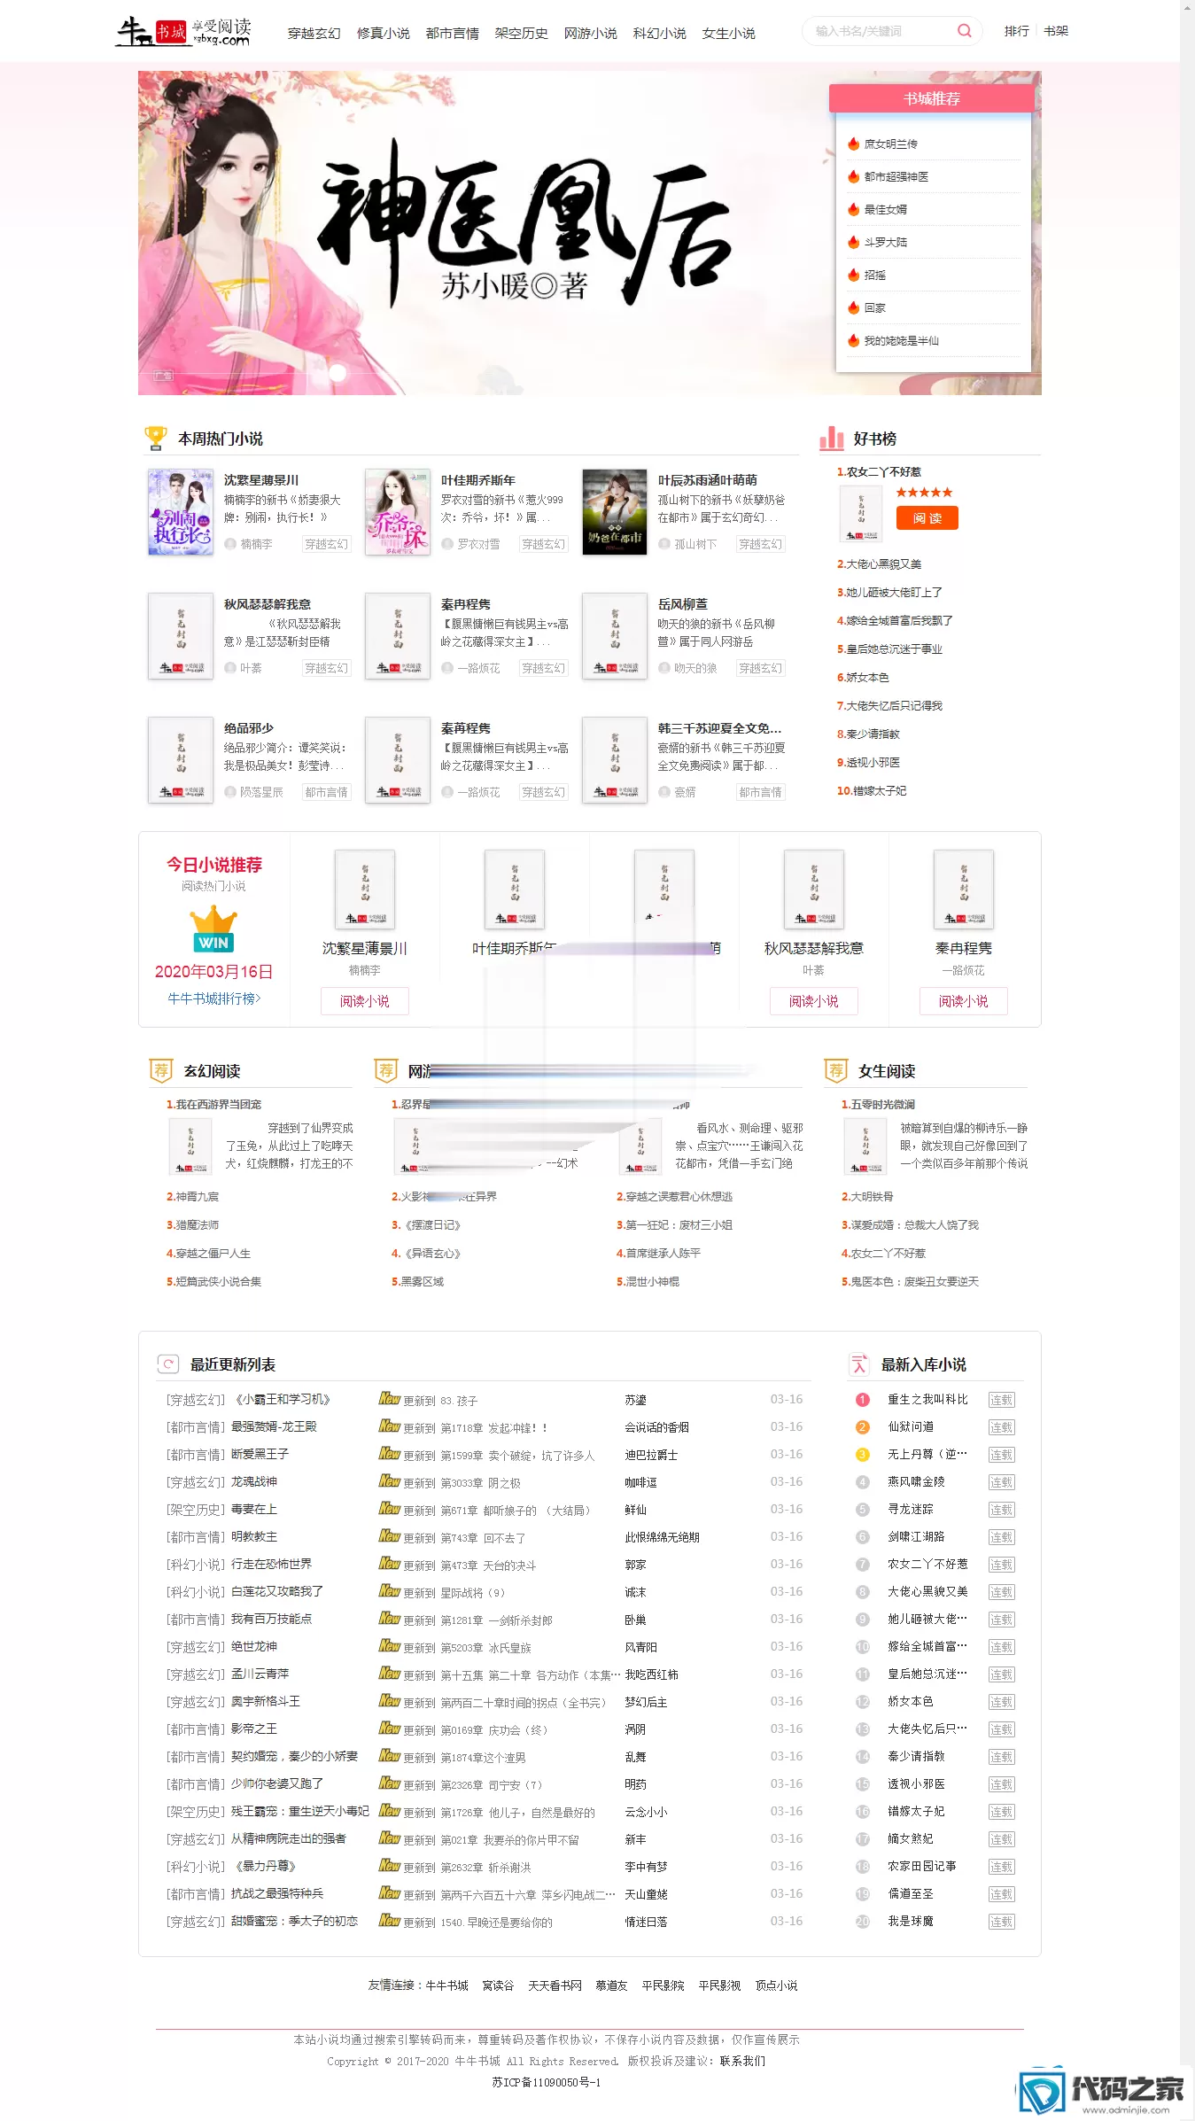Click the 荐 badge beside 玄幻阅读
The image size is (1195, 2121).
click(x=161, y=1070)
